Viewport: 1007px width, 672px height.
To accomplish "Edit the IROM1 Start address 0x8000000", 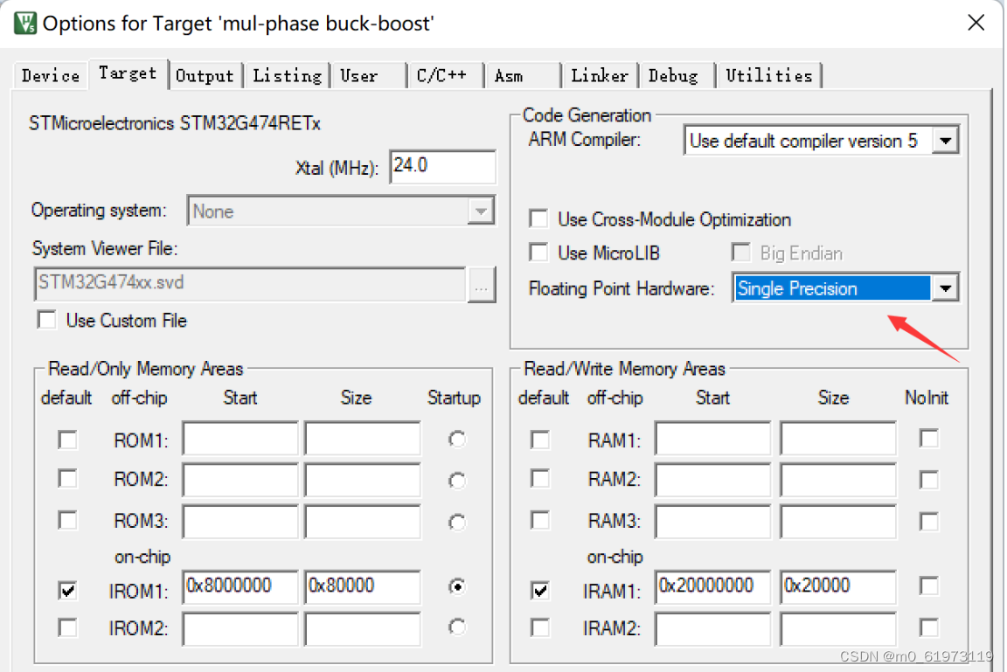I will (x=240, y=586).
